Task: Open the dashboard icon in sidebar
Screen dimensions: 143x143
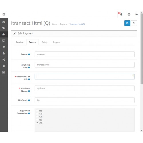Action: pos(4,22)
